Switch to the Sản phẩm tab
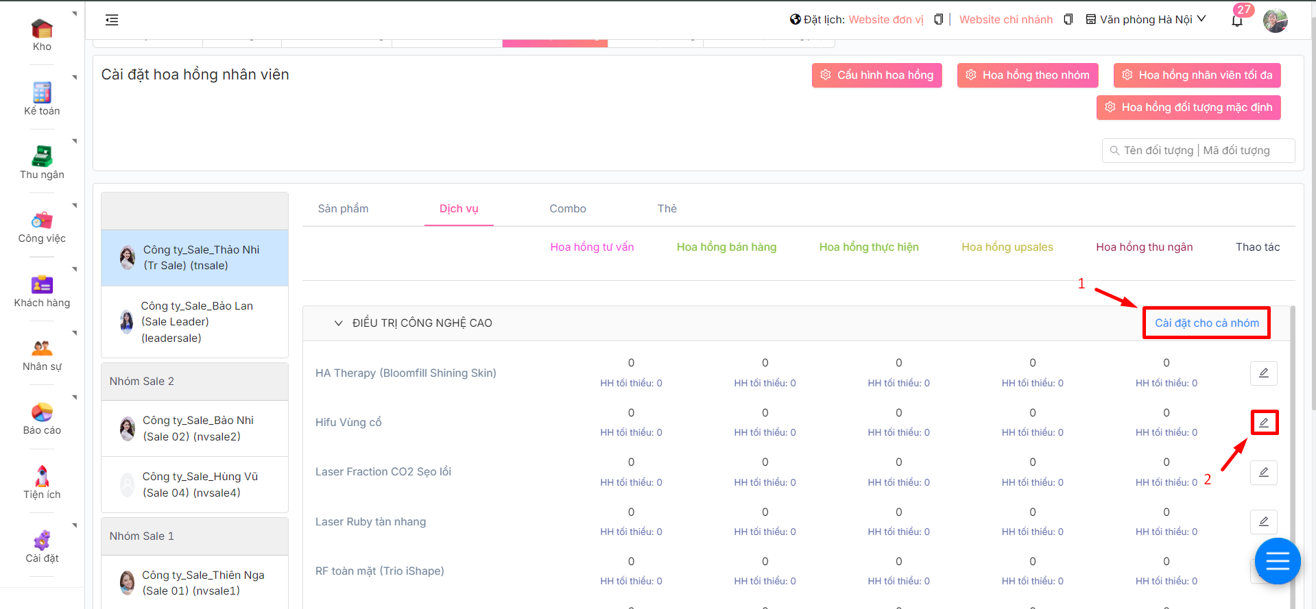The width and height of the screenshot is (1316, 609). click(x=343, y=209)
